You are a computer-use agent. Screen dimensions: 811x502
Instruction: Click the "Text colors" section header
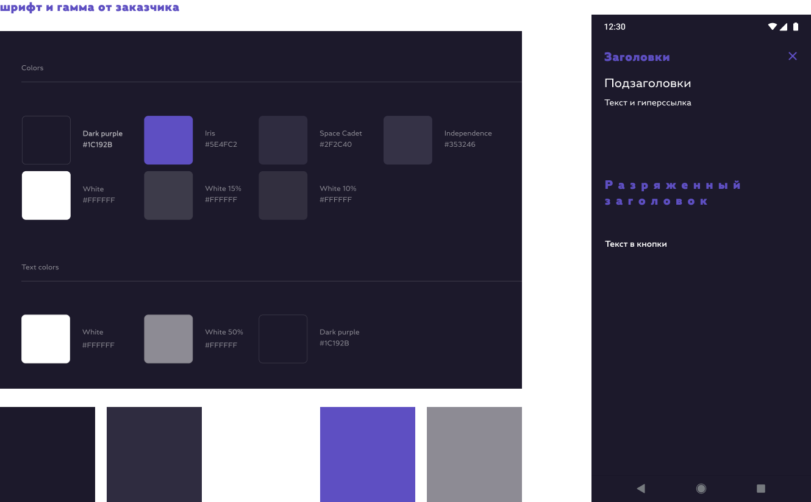pos(40,267)
